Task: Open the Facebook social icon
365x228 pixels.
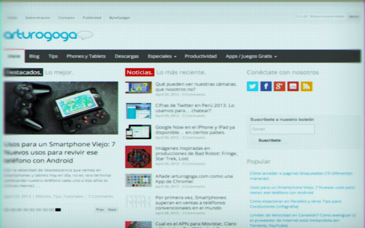Action: pyautogui.click(x=266, y=86)
